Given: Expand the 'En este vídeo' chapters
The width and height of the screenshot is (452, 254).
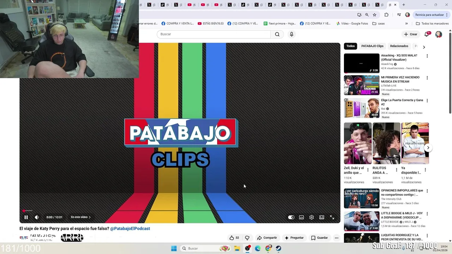Looking at the screenshot, I should click(81, 217).
